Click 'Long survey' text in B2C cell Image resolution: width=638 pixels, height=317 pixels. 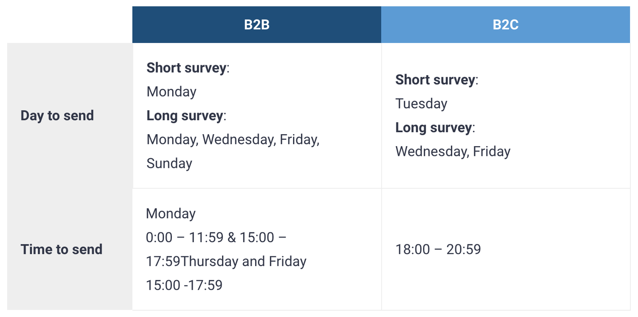433,127
